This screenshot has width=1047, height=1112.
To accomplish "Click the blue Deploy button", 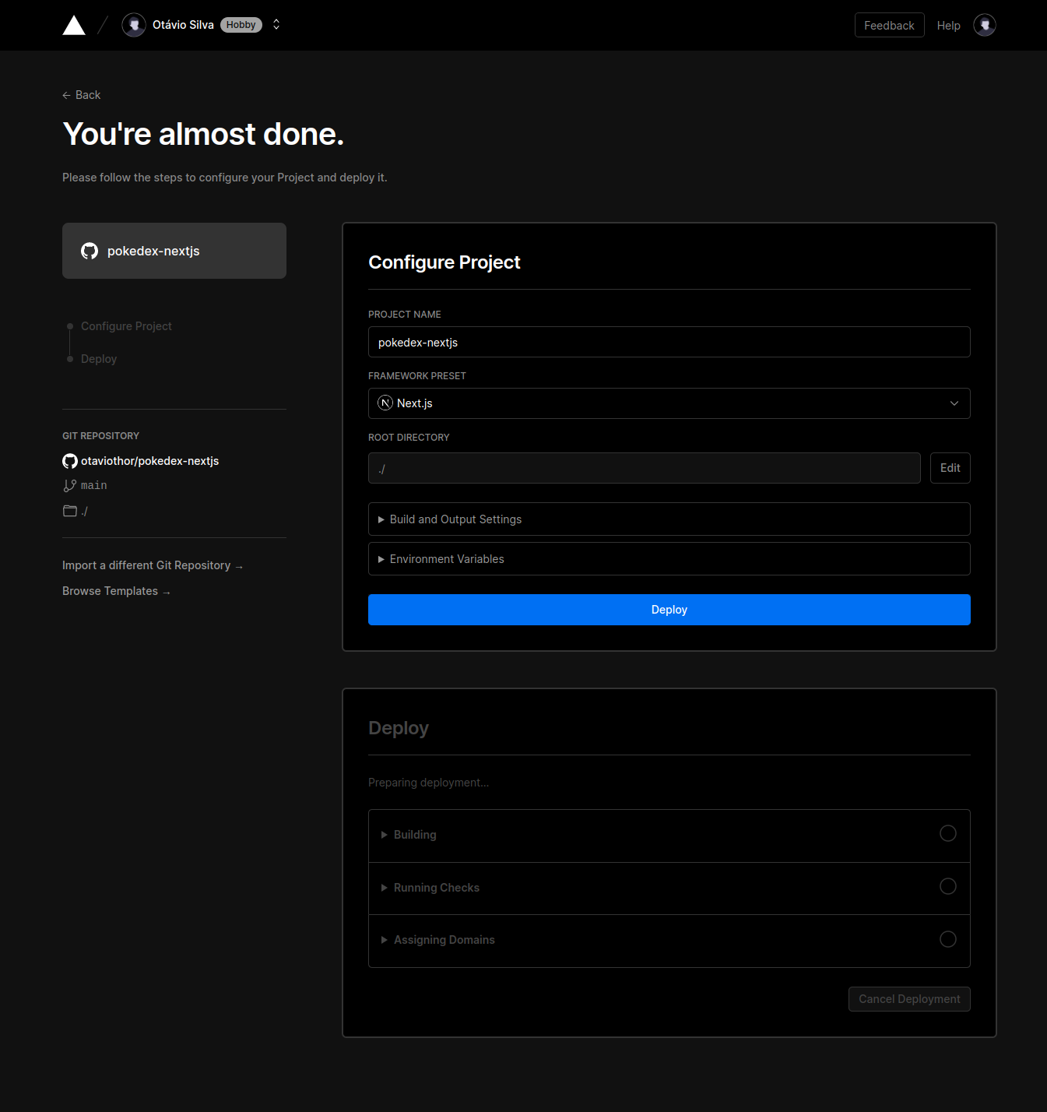I will (x=669, y=610).
